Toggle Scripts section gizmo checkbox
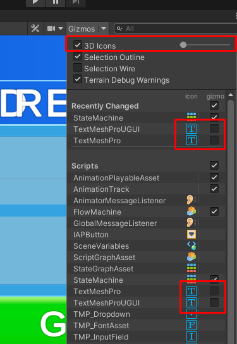The width and height of the screenshot is (237, 344). [214, 165]
